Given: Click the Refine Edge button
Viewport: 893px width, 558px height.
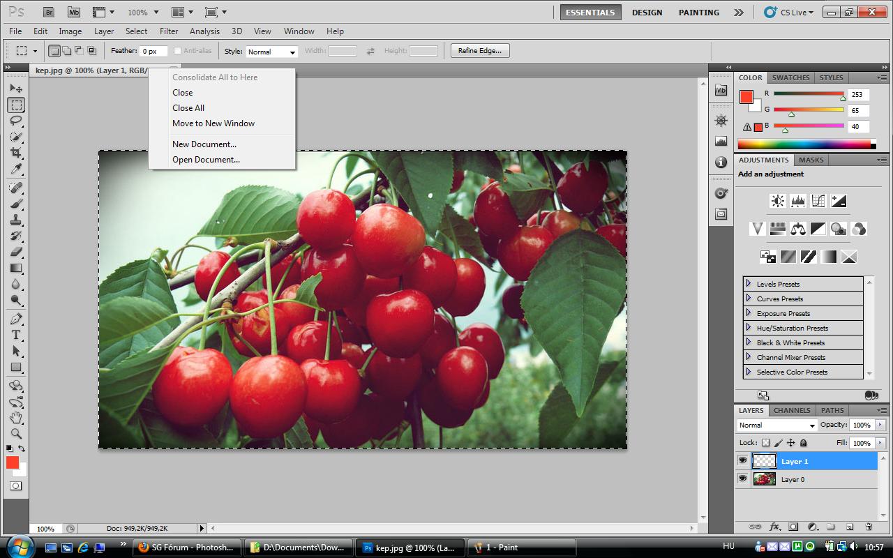Looking at the screenshot, I should coord(480,51).
